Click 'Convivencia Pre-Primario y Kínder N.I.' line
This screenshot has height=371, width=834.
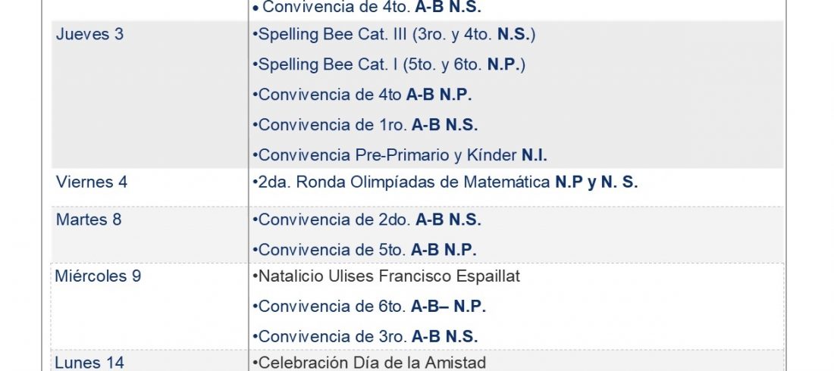400,156
